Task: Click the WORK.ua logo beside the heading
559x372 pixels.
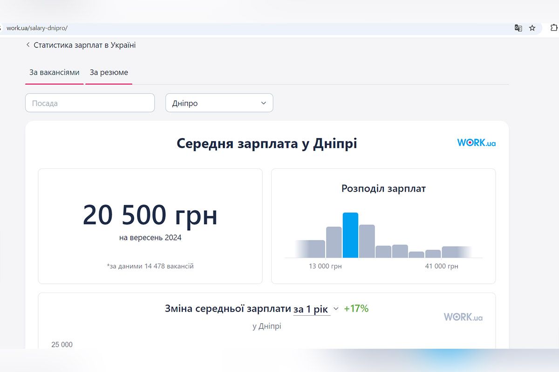Action: point(476,143)
